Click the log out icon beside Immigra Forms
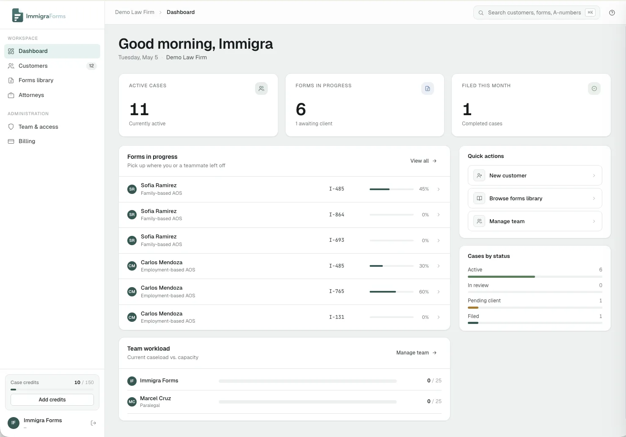 click(93, 423)
